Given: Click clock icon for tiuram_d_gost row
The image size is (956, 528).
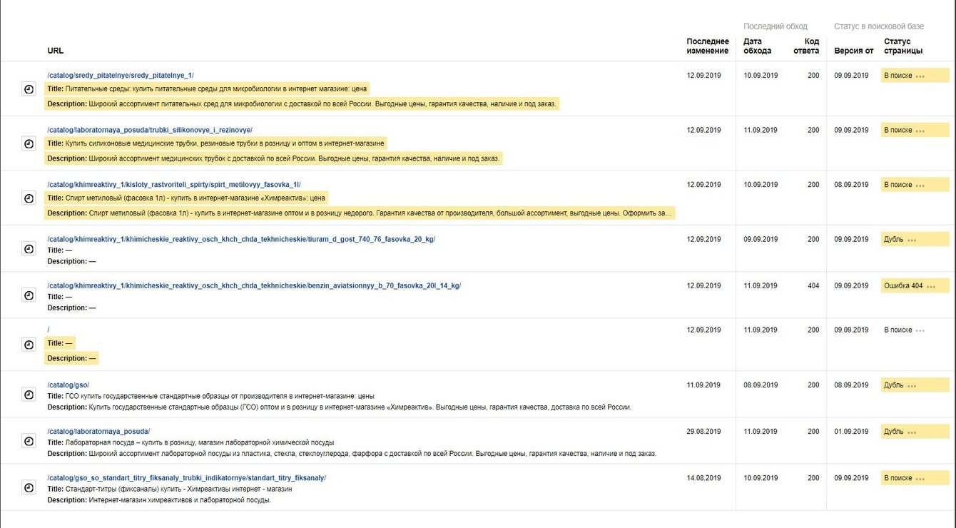Looking at the screenshot, I should (x=29, y=249).
